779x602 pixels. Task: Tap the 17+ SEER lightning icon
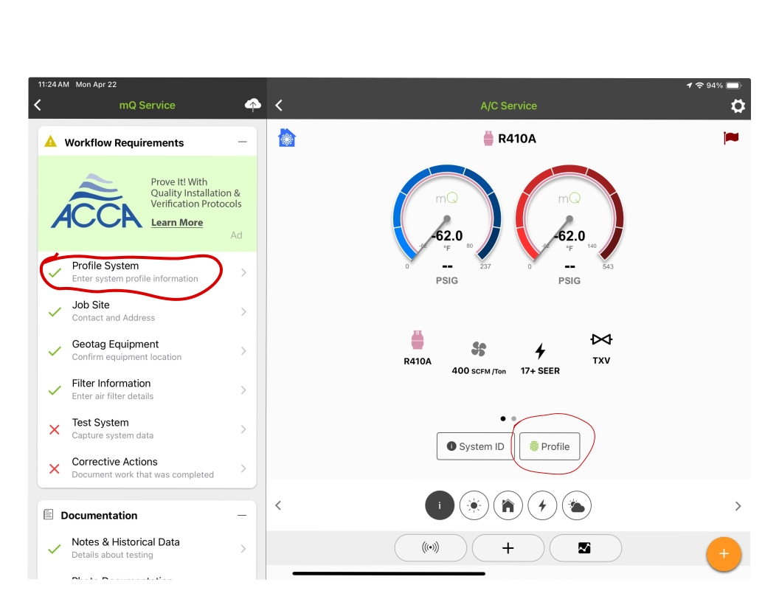(540, 350)
